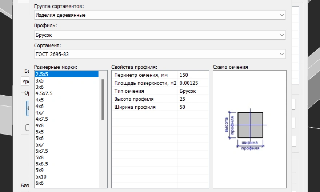Screen dimensions: 320x192
Task: Click the size list scrollbar thumb
Action: tap(103, 99)
